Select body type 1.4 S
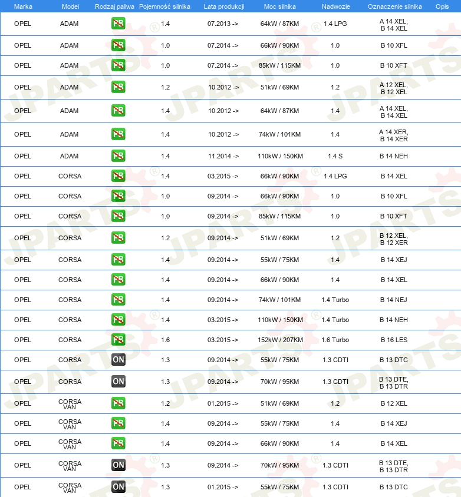 pyautogui.click(x=335, y=156)
